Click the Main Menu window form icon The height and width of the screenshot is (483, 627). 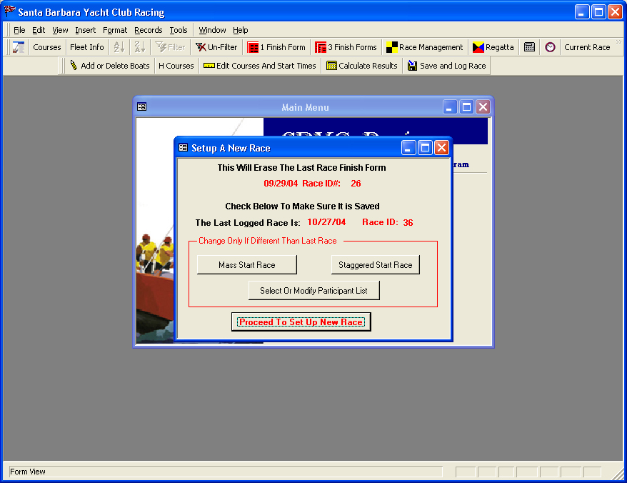click(x=142, y=107)
